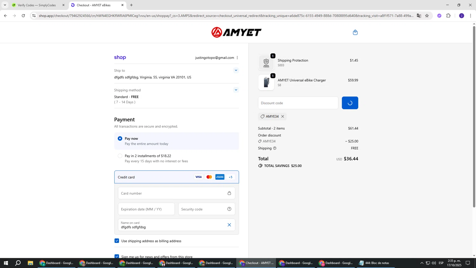
Task: Click the TOTAL SAVINGS $25.00 text
Action: (283, 166)
